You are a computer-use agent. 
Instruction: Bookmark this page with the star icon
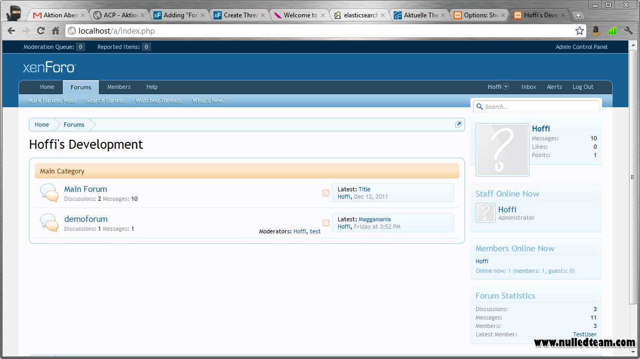pyautogui.click(x=579, y=31)
